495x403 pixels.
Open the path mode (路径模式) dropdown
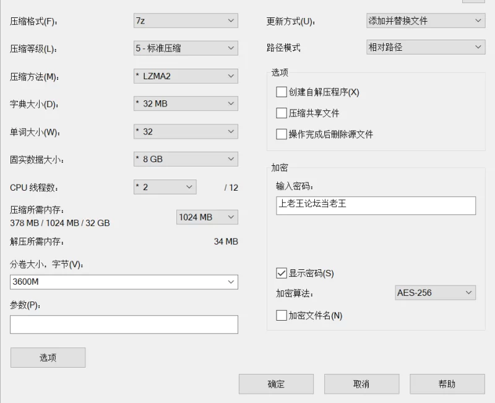click(425, 47)
